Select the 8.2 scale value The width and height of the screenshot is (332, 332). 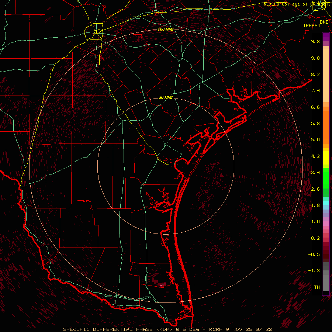tap(315, 74)
